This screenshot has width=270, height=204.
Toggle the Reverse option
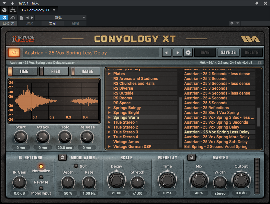pyautogui.click(x=41, y=177)
